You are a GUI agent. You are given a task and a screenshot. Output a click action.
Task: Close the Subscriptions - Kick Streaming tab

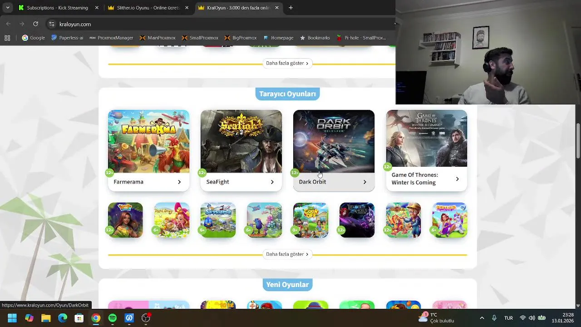point(97,8)
